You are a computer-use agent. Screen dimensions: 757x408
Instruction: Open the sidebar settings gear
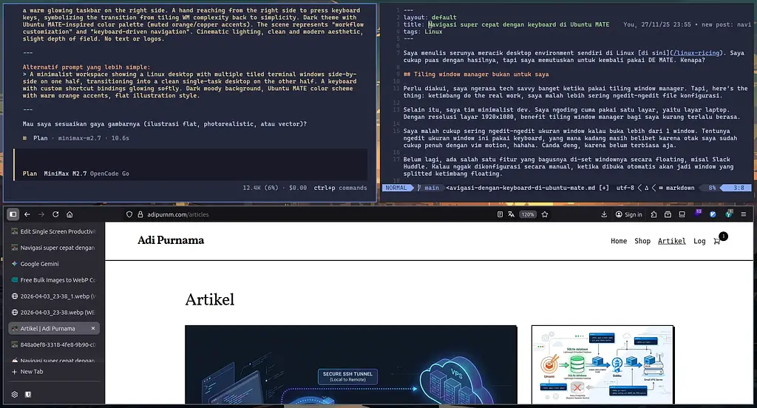click(x=14, y=395)
